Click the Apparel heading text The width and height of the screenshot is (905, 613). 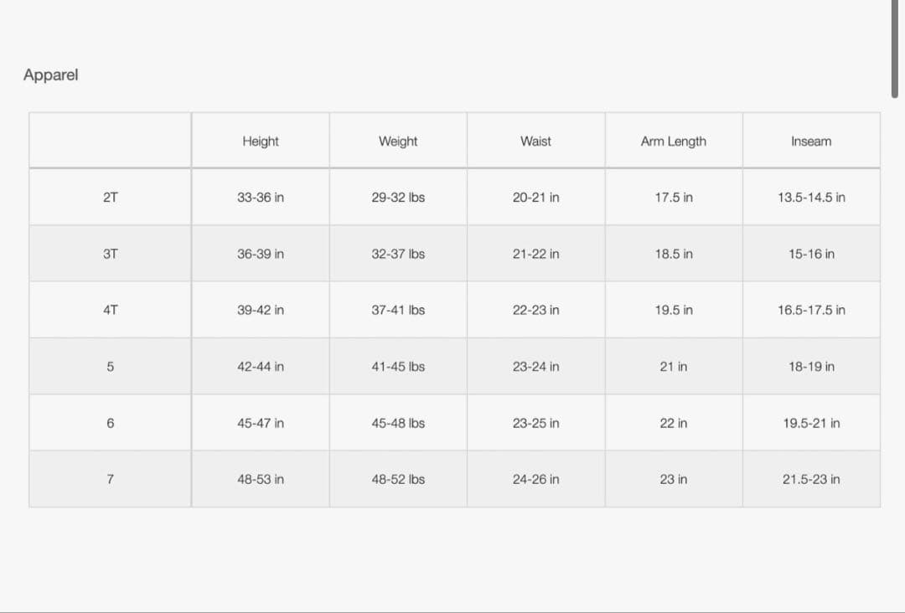tap(51, 75)
